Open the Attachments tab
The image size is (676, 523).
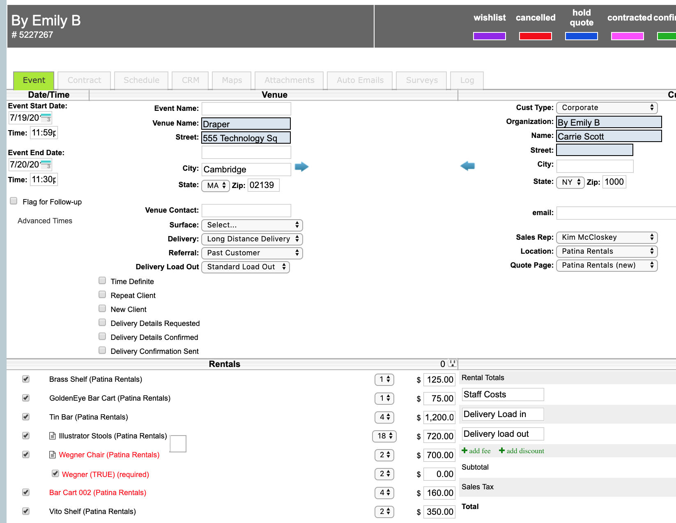point(289,80)
